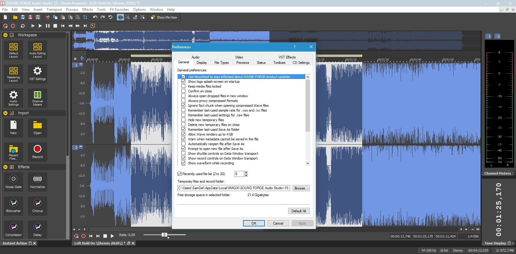Click the Cut scissors icon

coord(47,17)
